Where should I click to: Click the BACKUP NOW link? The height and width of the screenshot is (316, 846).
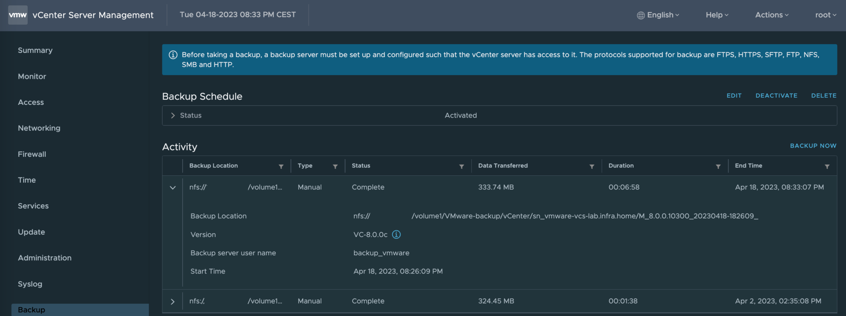point(813,146)
